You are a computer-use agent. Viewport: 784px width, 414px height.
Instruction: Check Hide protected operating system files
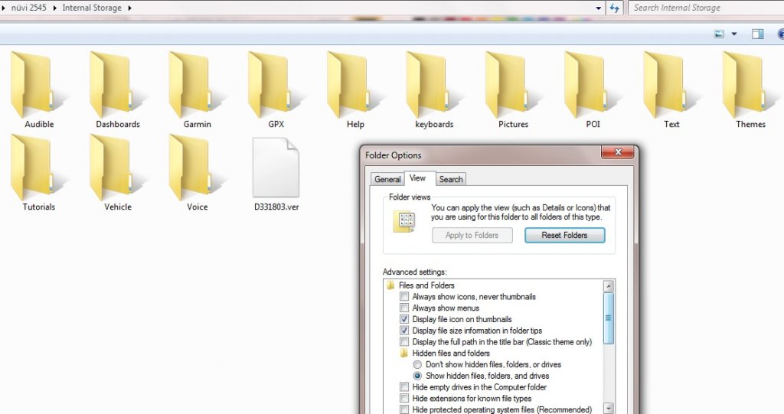(x=404, y=409)
